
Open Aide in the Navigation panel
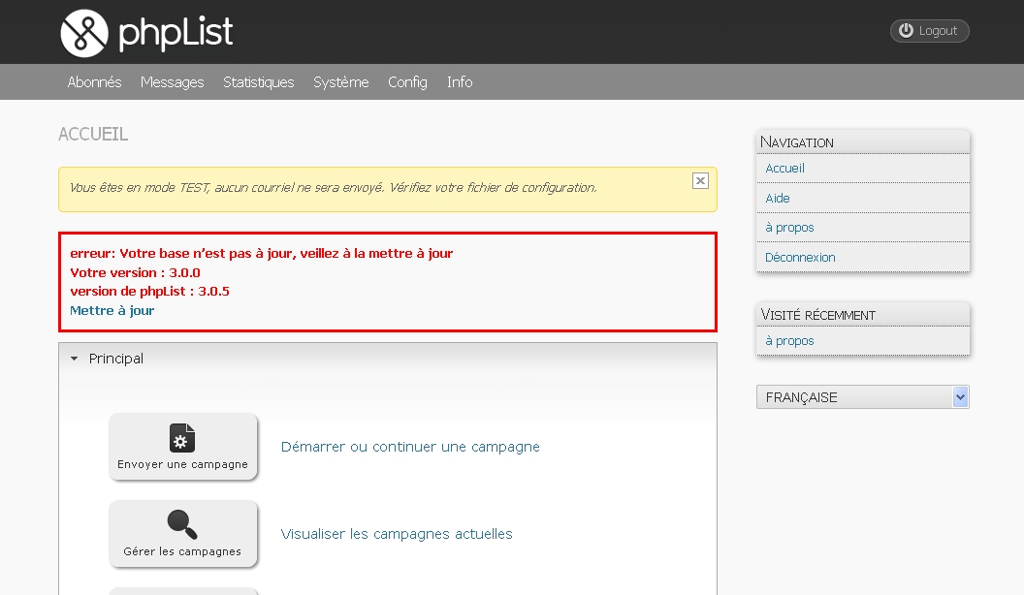click(x=778, y=199)
